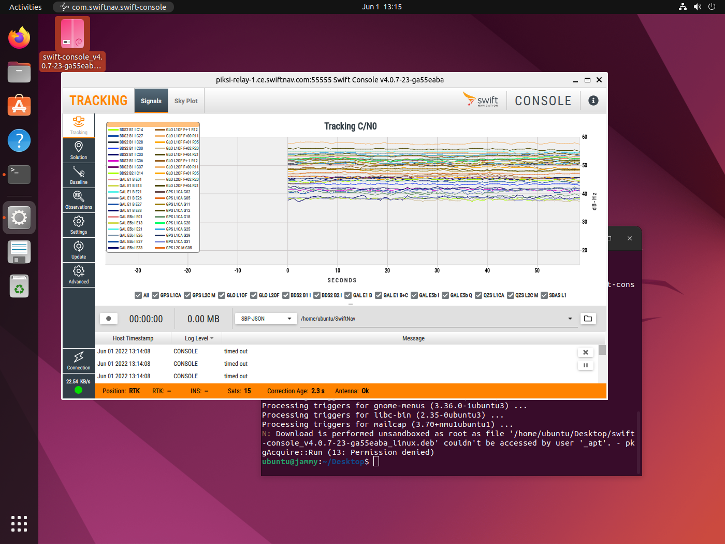Open the Advanced sidebar section
Screen dimensions: 725x544
pos(79,275)
